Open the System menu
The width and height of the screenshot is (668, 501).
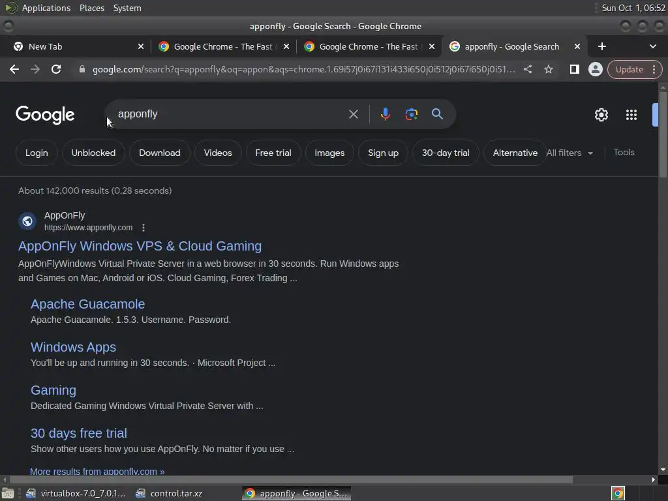127,8
